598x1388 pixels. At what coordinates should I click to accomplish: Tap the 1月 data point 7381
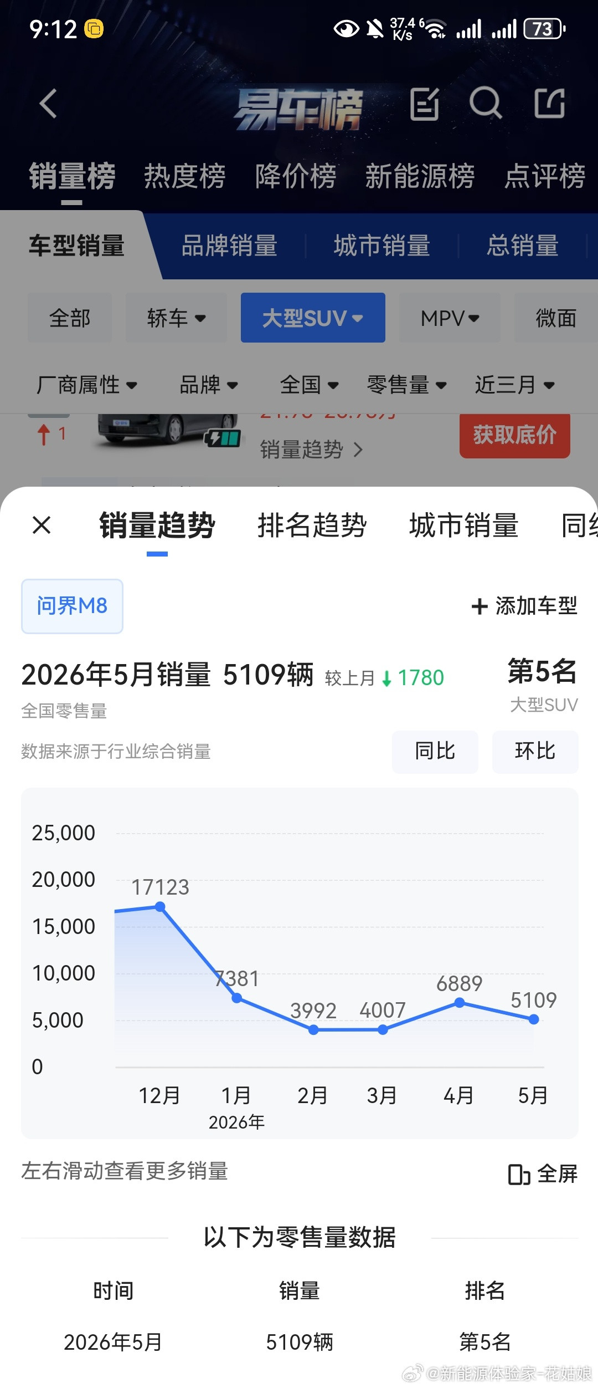point(236,998)
